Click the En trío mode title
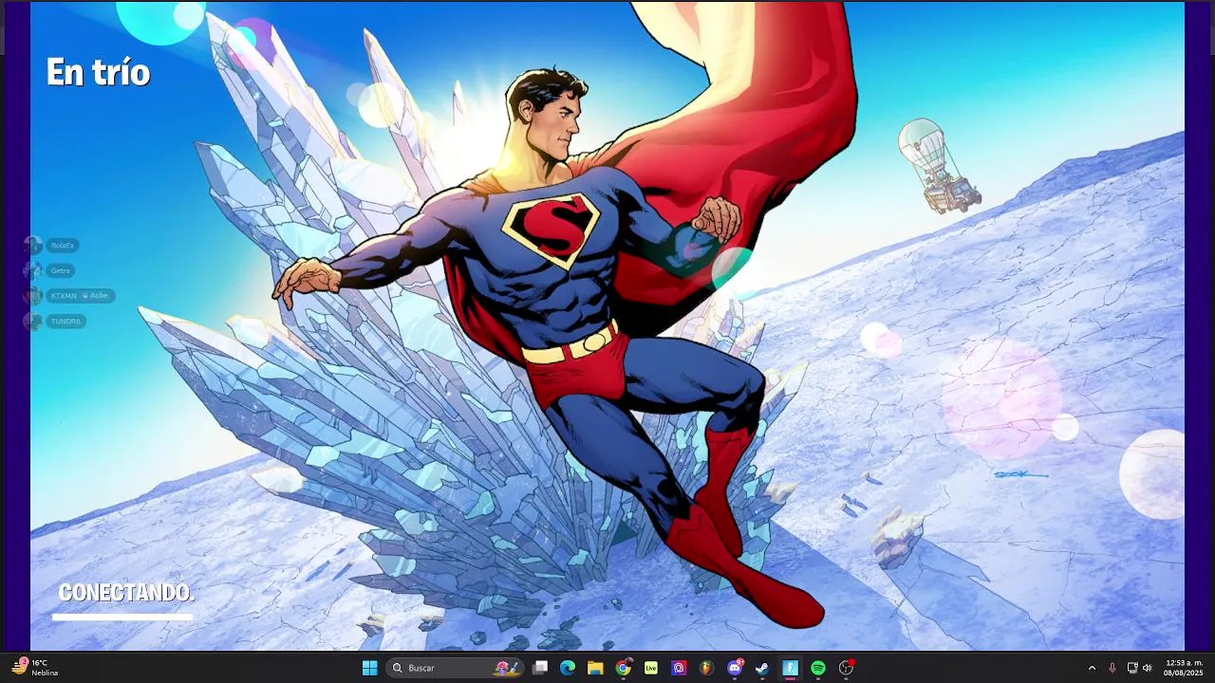This screenshot has height=683, width=1215. [x=98, y=73]
